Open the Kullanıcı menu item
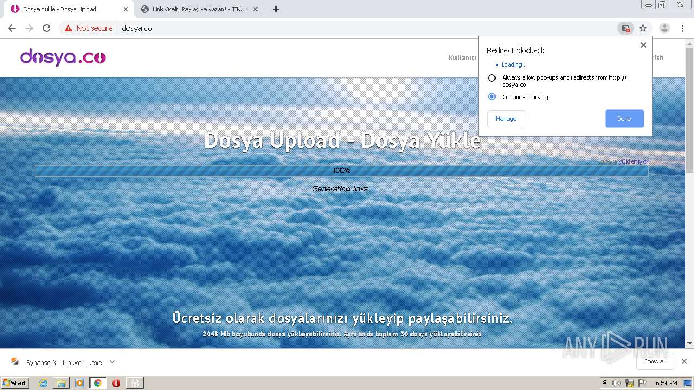Viewport: 694px width, 390px height. pyautogui.click(x=462, y=58)
